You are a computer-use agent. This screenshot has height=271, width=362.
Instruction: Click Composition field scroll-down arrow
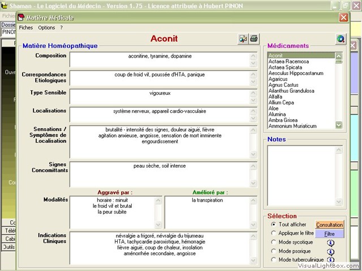click(x=253, y=63)
